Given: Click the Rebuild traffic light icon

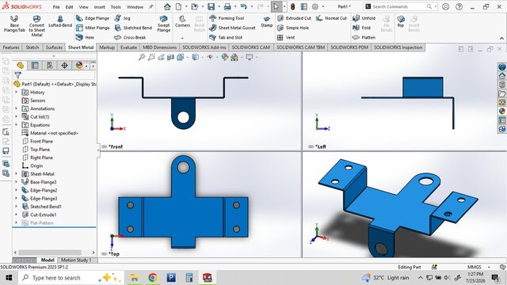Looking at the screenshot, I should tap(293, 6).
